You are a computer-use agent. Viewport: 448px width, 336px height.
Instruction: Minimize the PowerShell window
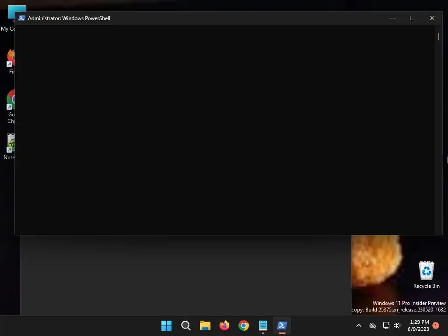392,18
